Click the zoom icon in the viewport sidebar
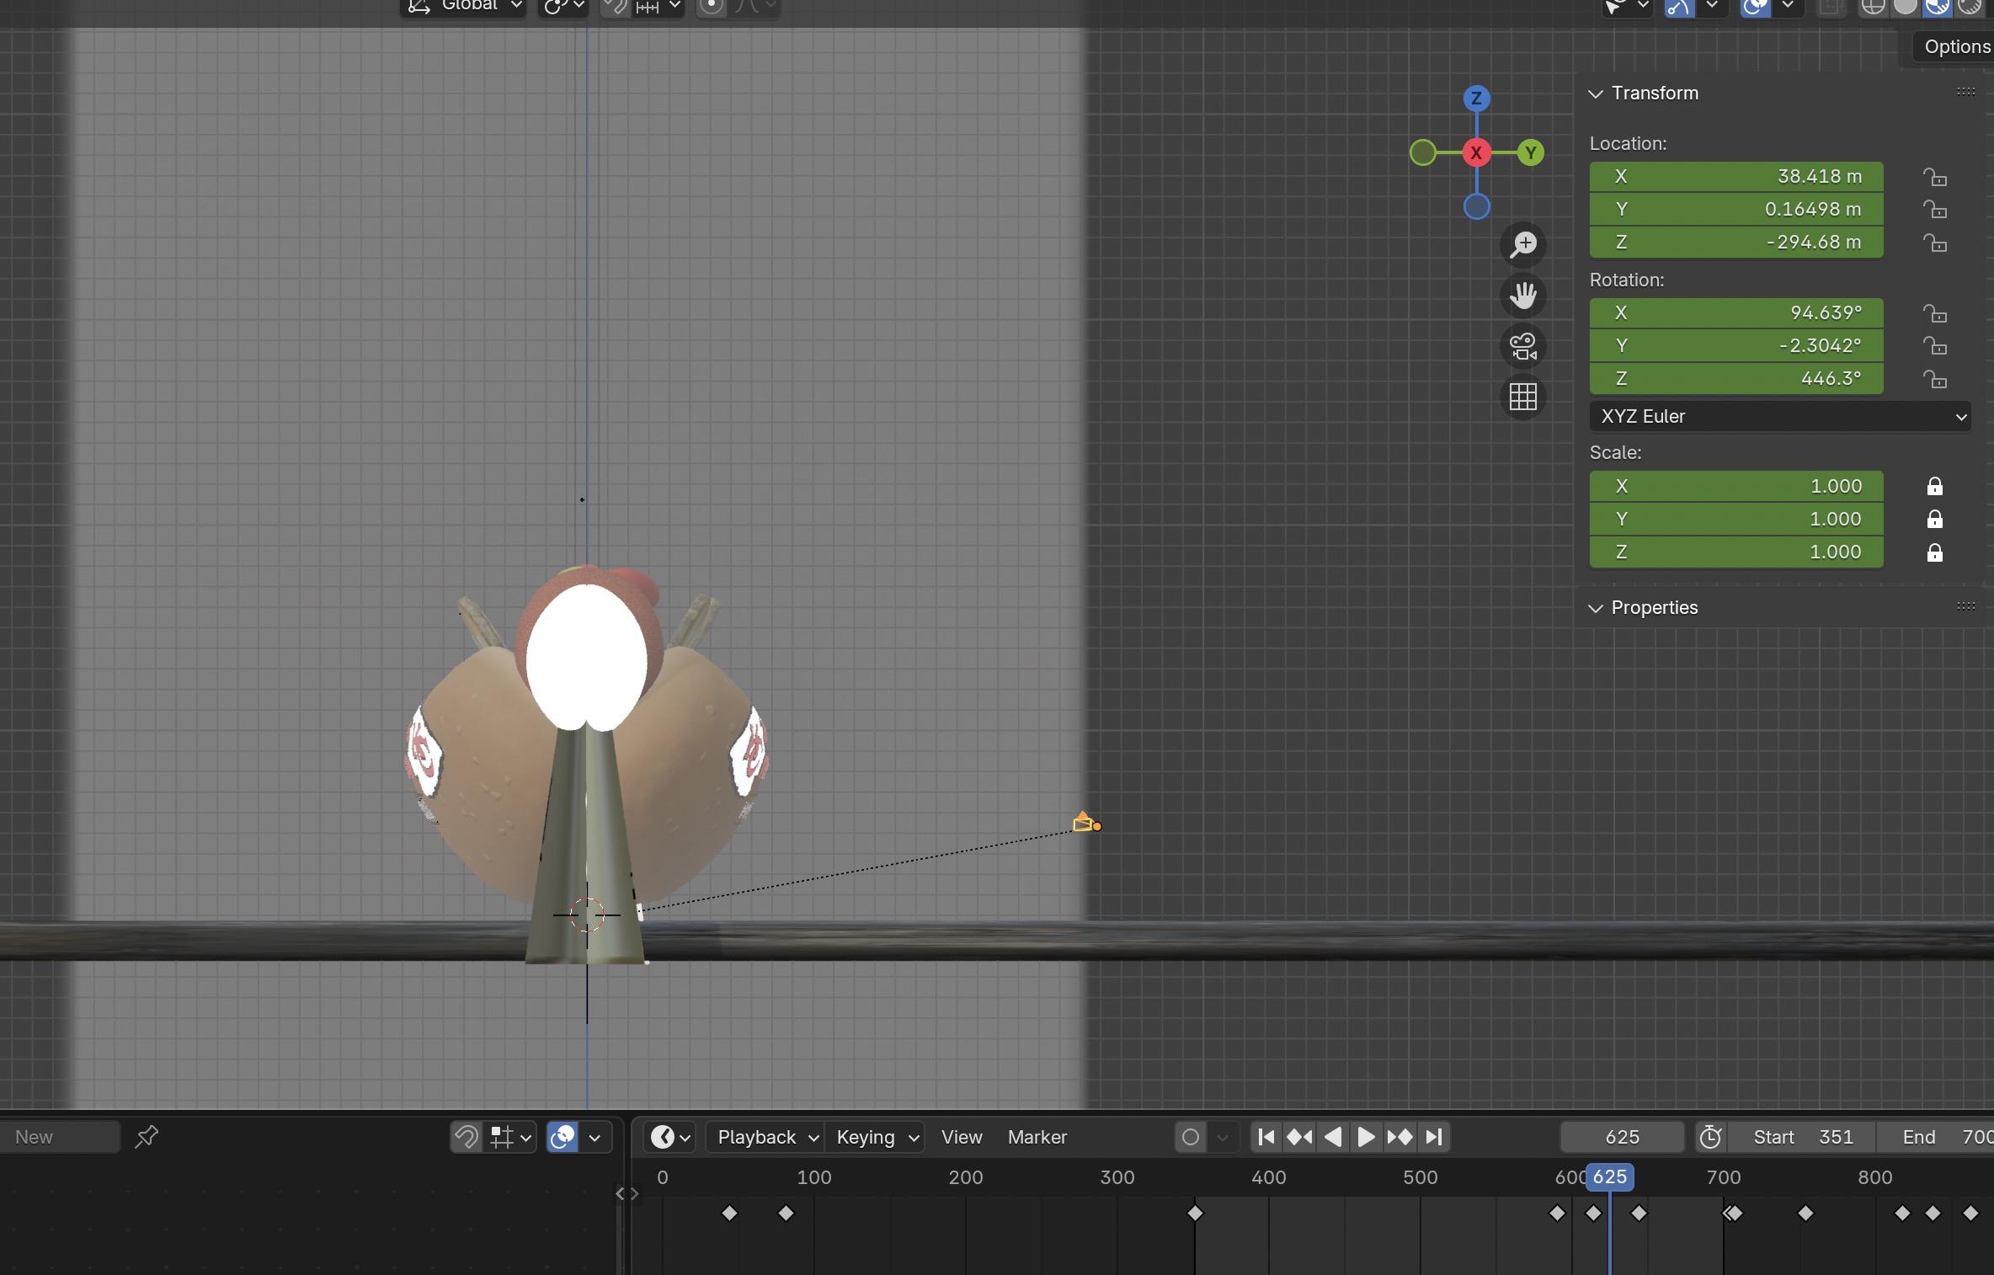1994x1275 pixels. [1523, 245]
